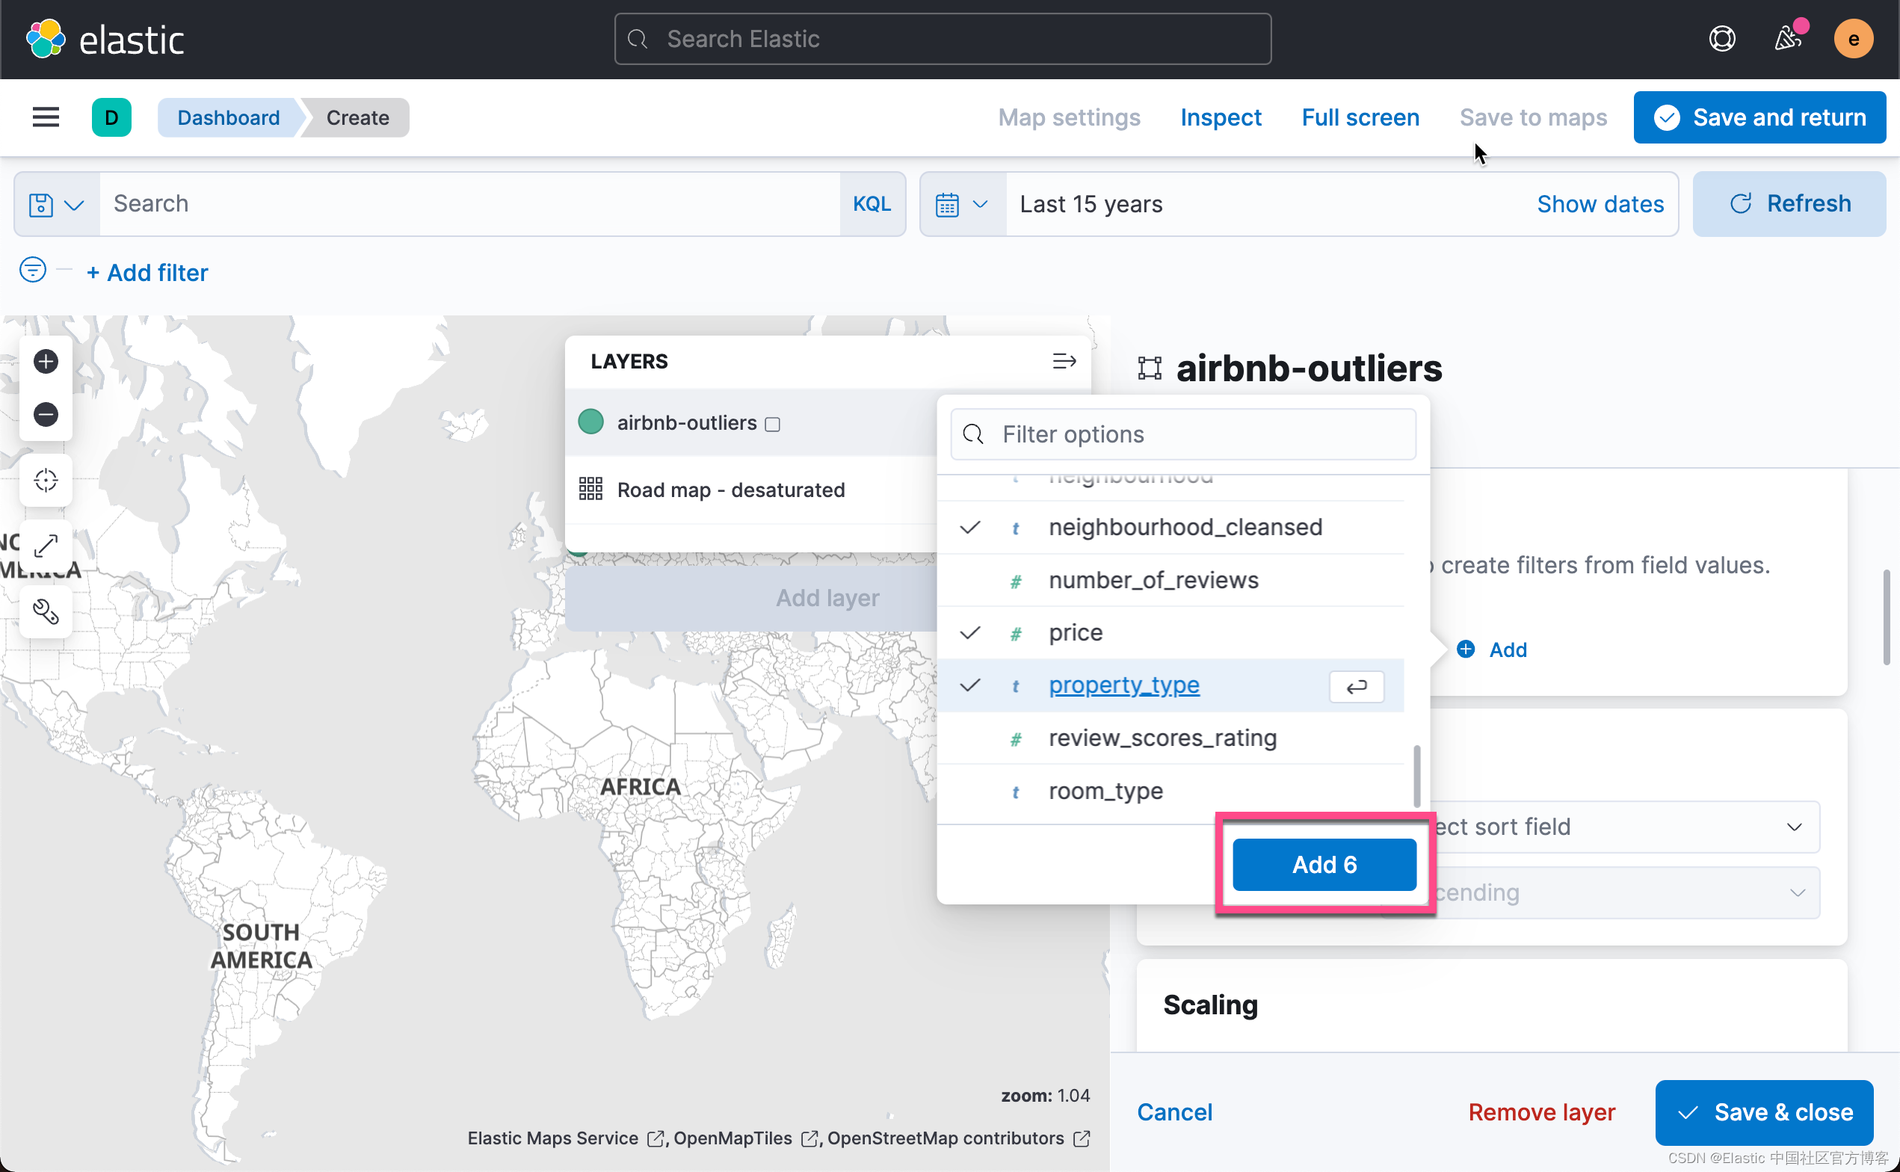Select the room_type field option

[x=1170, y=791]
